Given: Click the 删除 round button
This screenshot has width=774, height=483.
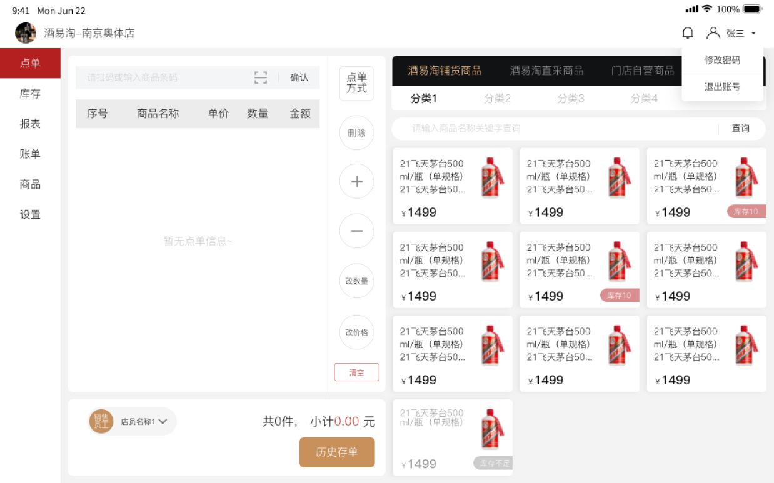Looking at the screenshot, I should (357, 132).
